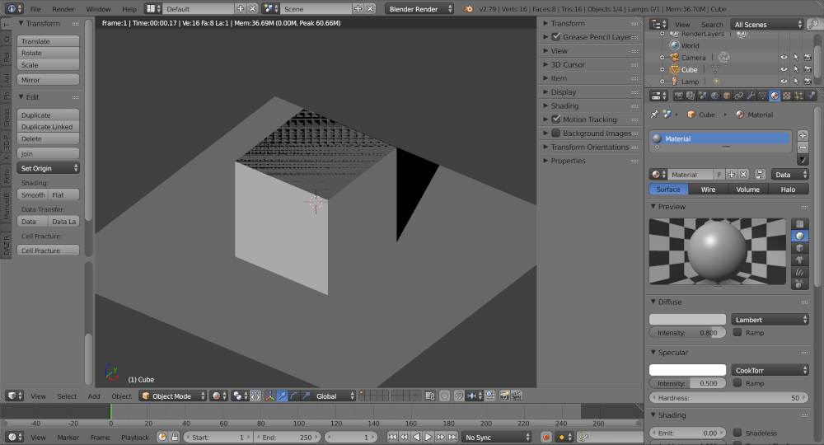Open the Global orientation dropdown
The width and height of the screenshot is (824, 445).
(x=335, y=396)
